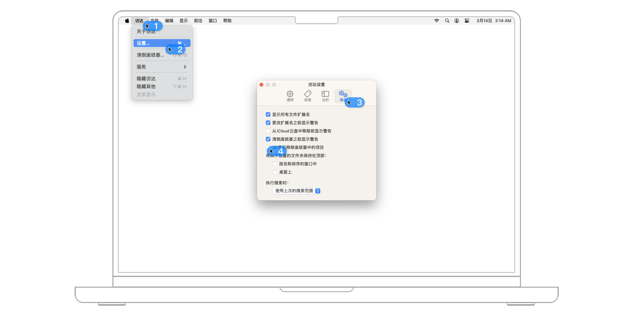Open Spotlight search magnifier icon
The image size is (633, 316).
(447, 20)
